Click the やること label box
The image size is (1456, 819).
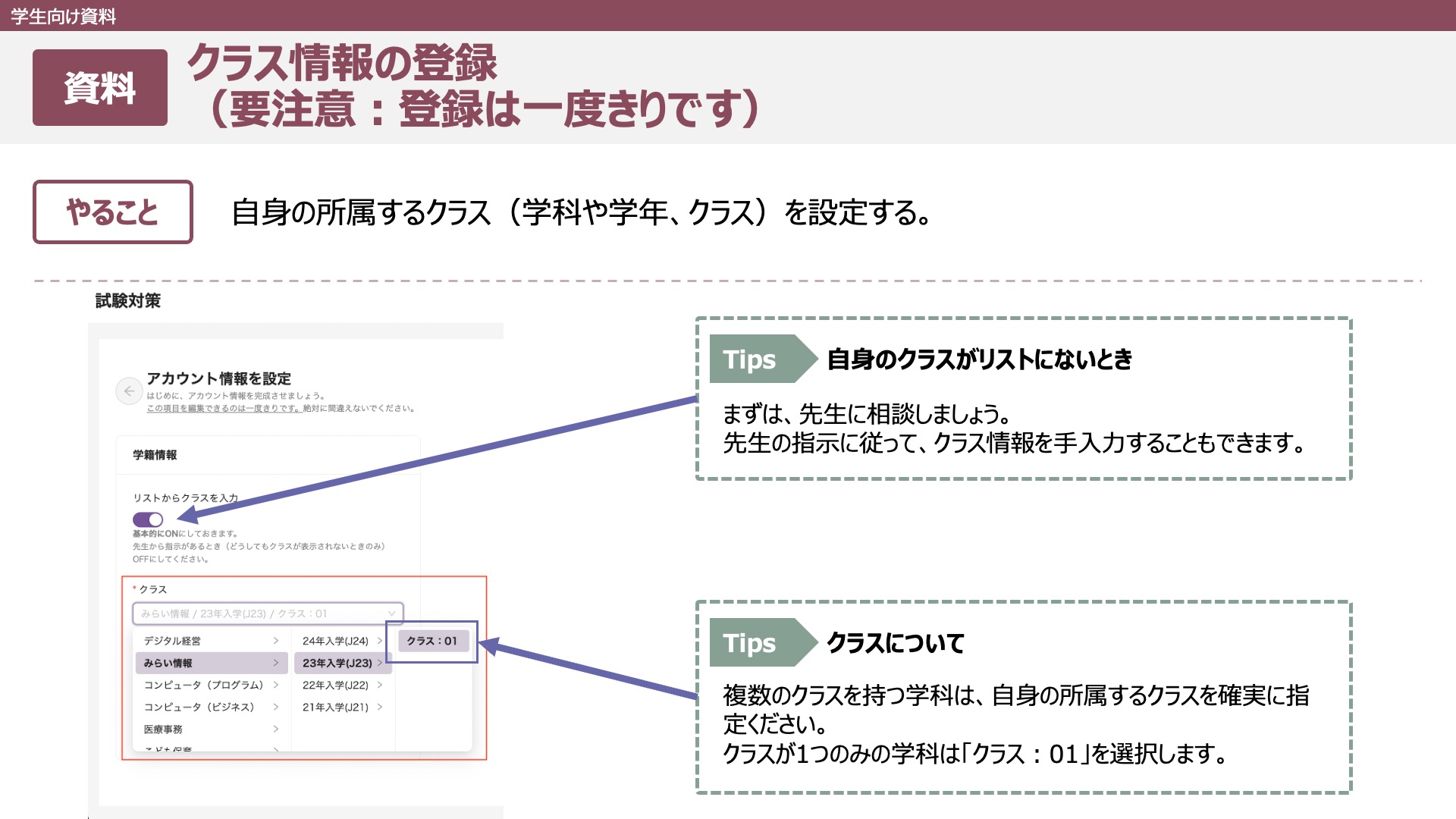113,213
